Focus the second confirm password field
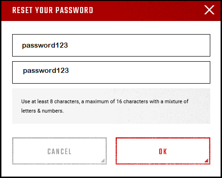The height and width of the screenshot is (178, 222). tap(111, 72)
